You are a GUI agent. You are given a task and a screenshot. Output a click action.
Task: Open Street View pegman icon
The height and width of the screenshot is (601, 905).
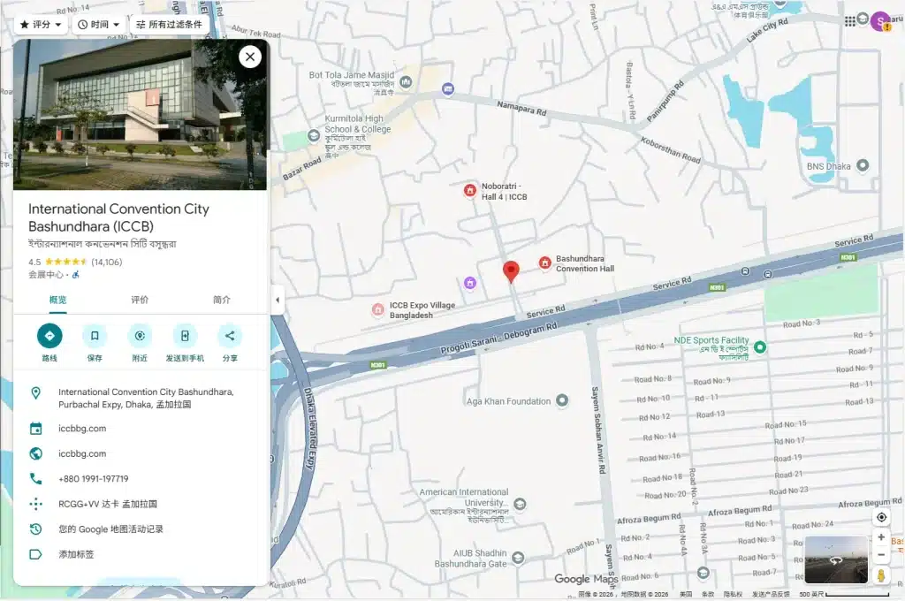[881, 575]
